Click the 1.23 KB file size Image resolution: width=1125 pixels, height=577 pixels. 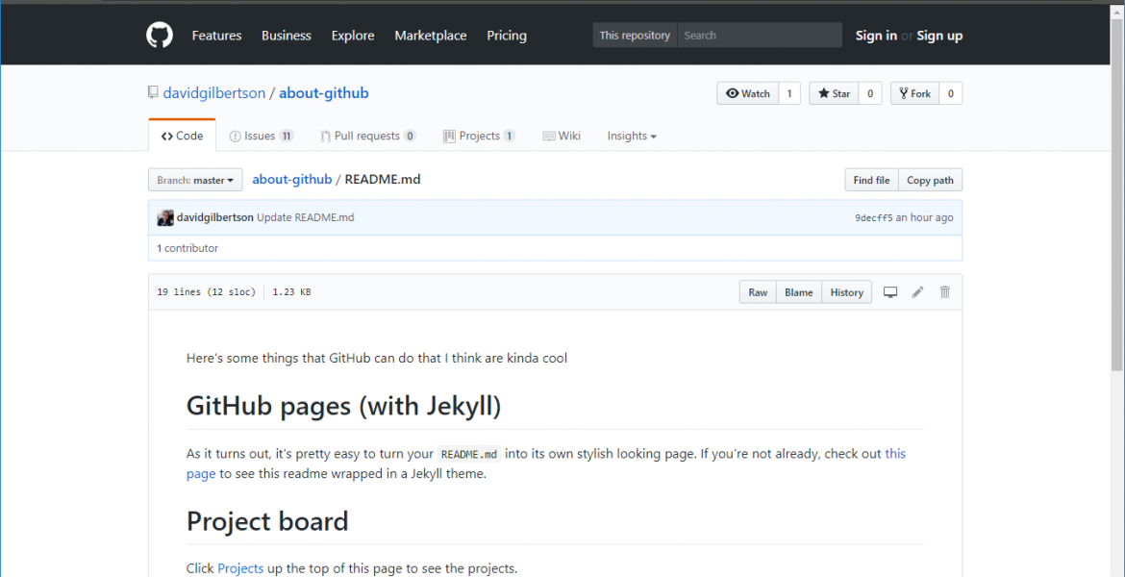[291, 292]
